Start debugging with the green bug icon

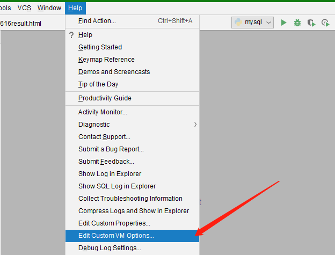pos(297,23)
